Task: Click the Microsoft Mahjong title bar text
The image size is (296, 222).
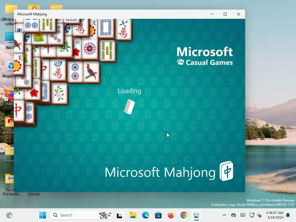Action: tap(32, 14)
